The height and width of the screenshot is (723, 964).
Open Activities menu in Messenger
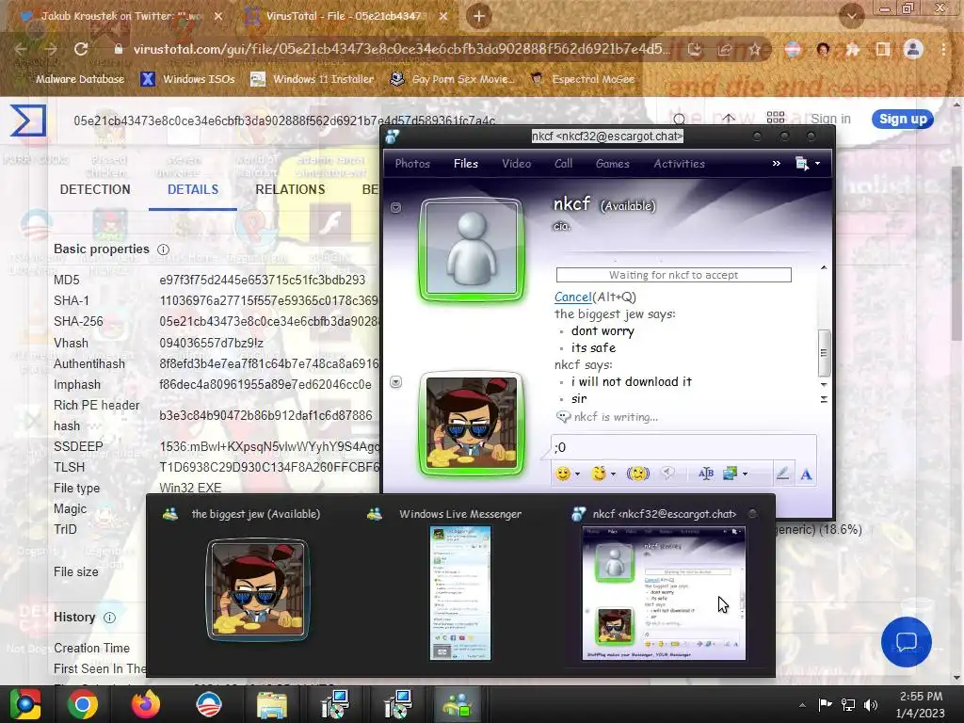[x=679, y=164]
